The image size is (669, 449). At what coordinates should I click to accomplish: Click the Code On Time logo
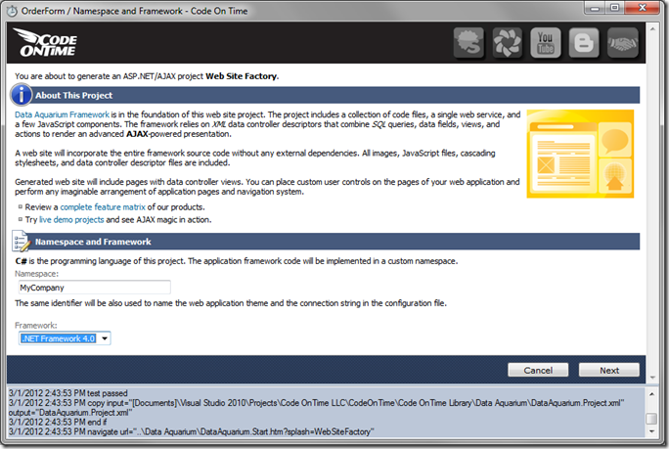click(45, 42)
